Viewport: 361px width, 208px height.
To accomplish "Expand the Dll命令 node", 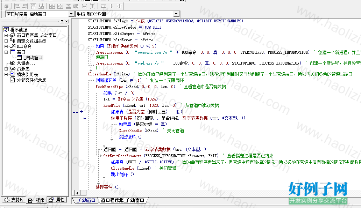I will tap(6, 46).
